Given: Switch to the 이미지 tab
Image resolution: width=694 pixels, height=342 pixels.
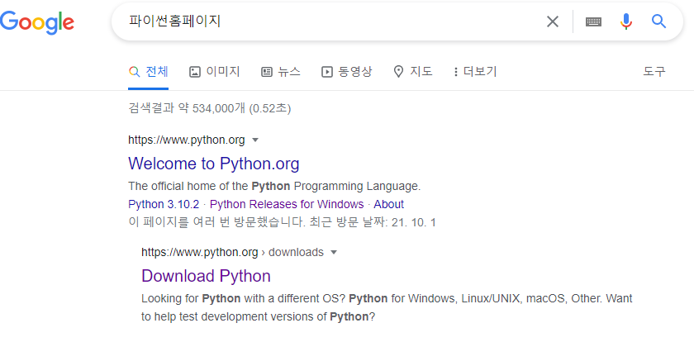Looking at the screenshot, I should (x=214, y=72).
